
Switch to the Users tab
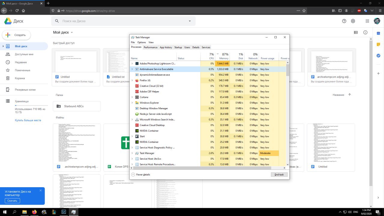pyautogui.click(x=187, y=47)
